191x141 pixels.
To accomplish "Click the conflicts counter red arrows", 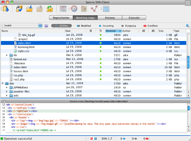I will 147,139.
